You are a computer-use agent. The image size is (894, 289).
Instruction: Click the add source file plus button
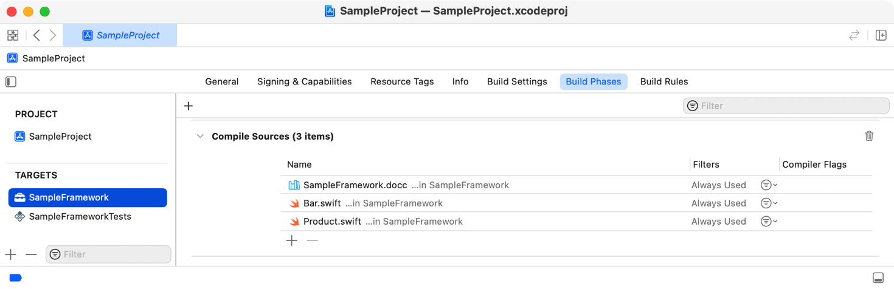[x=292, y=240]
